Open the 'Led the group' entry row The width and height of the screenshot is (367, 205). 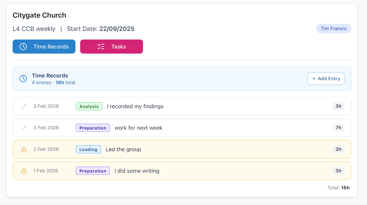[x=123, y=149]
